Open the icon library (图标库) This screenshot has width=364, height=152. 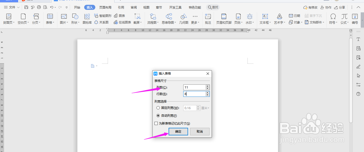pos(87,19)
